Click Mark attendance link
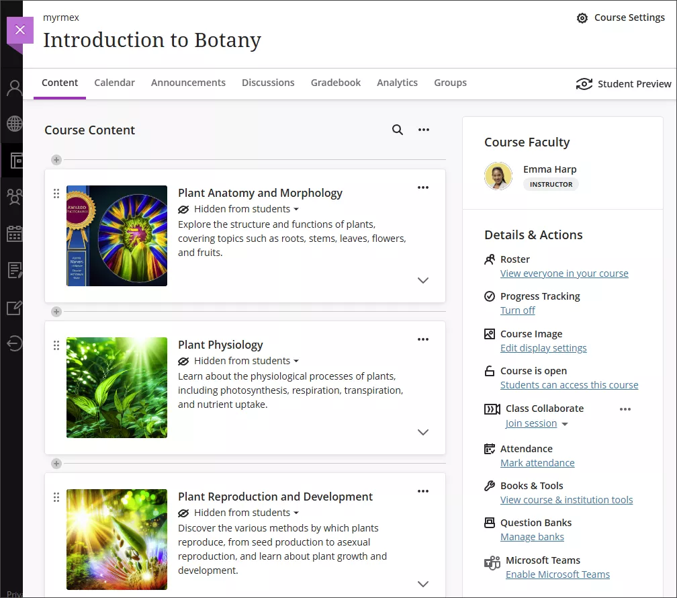Screen dimensions: 677x598 pos(537,462)
